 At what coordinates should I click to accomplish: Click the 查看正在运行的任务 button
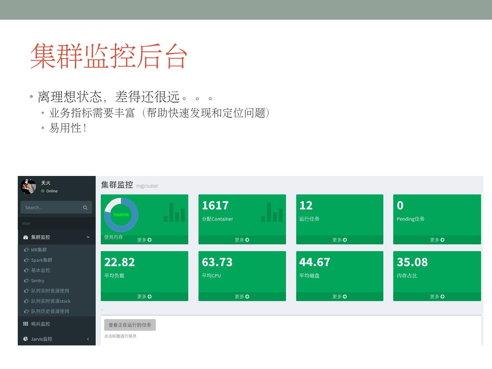click(x=130, y=325)
